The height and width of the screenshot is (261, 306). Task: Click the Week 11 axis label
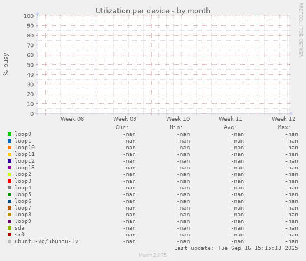coord(230,119)
